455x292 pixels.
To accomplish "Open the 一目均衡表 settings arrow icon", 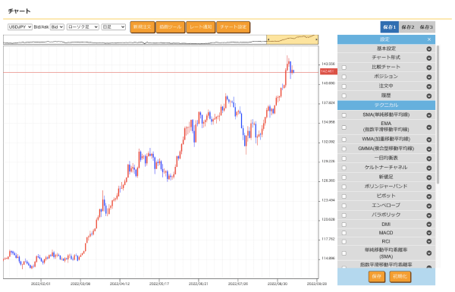I will tap(429, 159).
